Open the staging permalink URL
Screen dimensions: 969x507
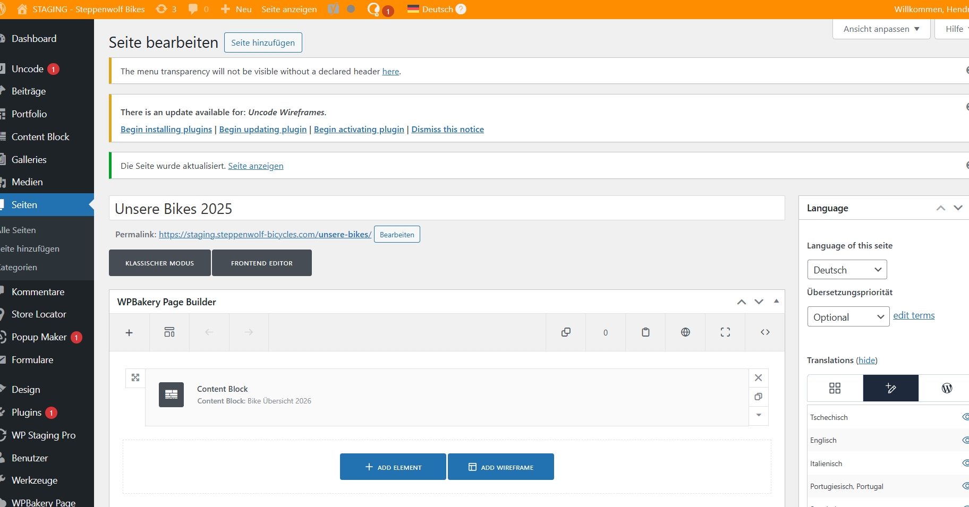(265, 234)
